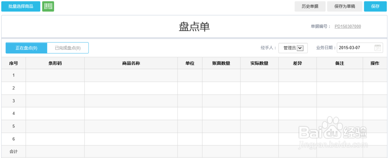Click the blue 保存 button
Screen dimensions: 389x158
pos(375,6)
